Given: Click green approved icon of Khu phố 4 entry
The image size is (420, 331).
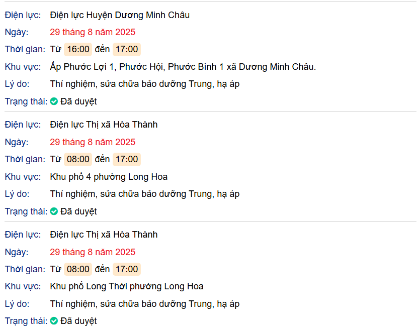Looking at the screenshot, I should 54,211.
